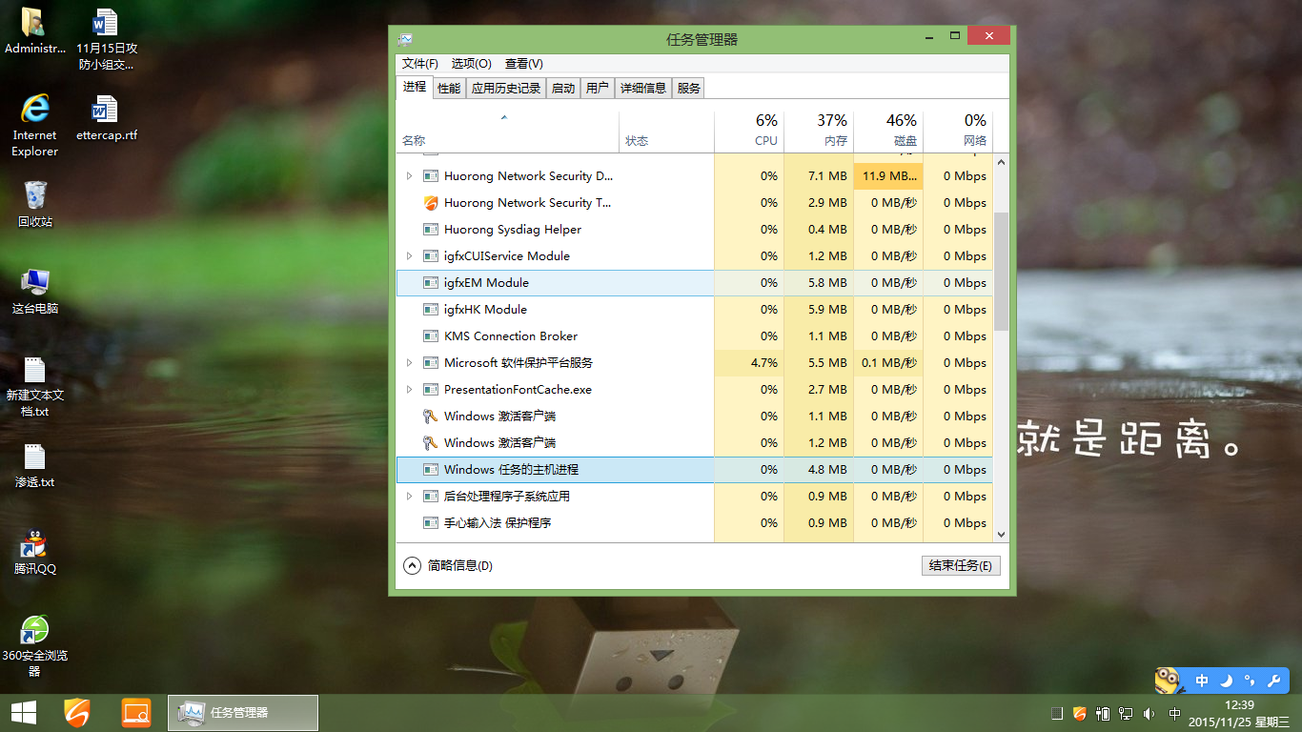1302x732 pixels.
Task: Open the 文件(F) menu
Action: tap(420, 64)
